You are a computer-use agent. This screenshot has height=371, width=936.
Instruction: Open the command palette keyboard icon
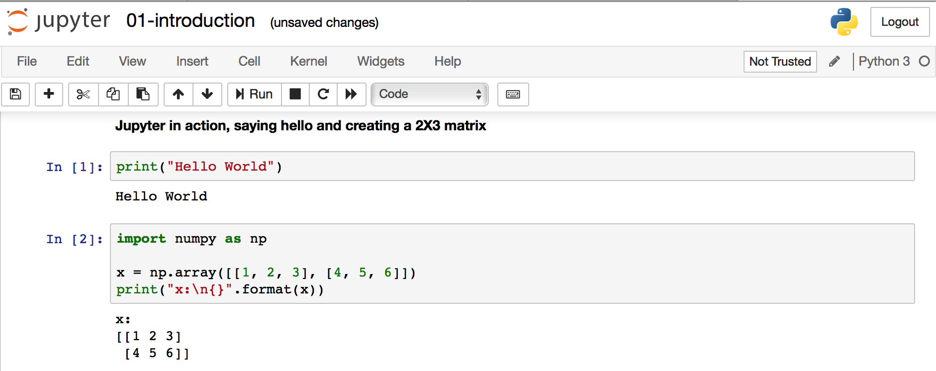coord(513,94)
